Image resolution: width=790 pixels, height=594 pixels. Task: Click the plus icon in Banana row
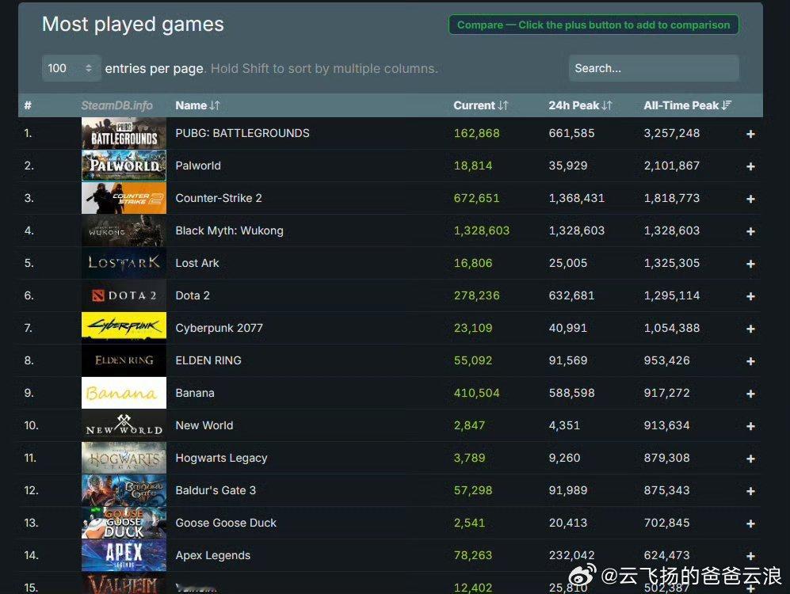750,394
